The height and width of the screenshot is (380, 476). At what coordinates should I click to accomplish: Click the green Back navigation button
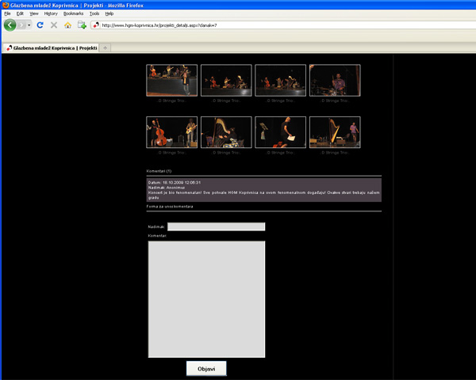point(10,25)
